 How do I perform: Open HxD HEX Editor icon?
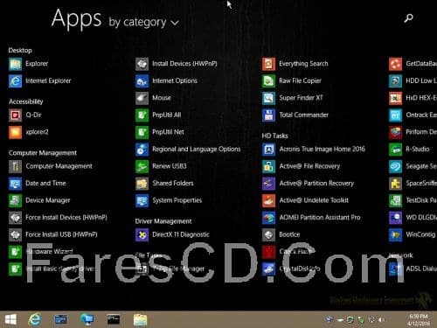(x=395, y=98)
